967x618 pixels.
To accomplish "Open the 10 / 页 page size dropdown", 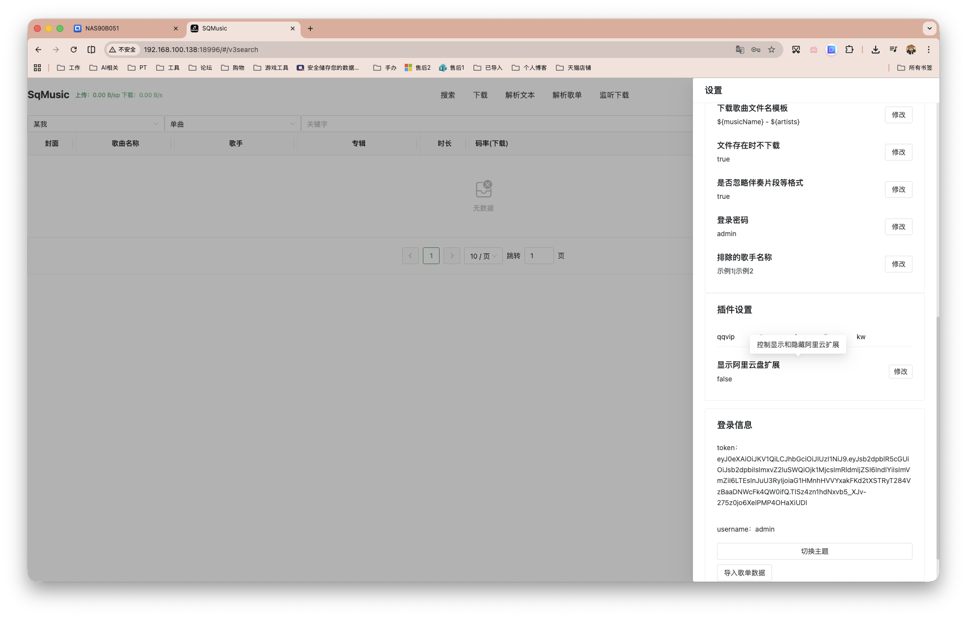I will point(482,256).
